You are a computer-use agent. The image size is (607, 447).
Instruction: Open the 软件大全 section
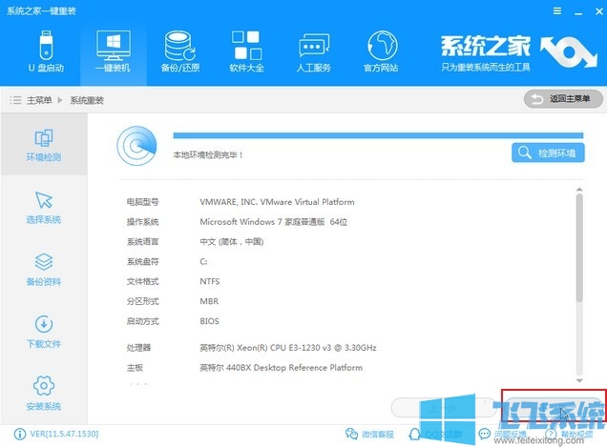pyautogui.click(x=246, y=51)
